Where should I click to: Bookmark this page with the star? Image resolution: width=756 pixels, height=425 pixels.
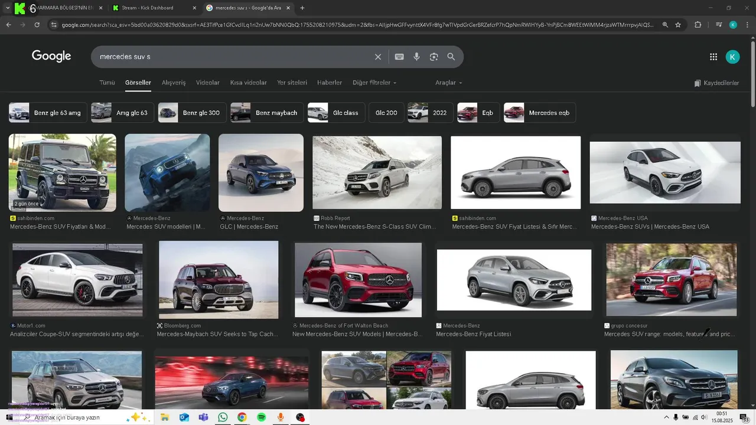coord(678,25)
